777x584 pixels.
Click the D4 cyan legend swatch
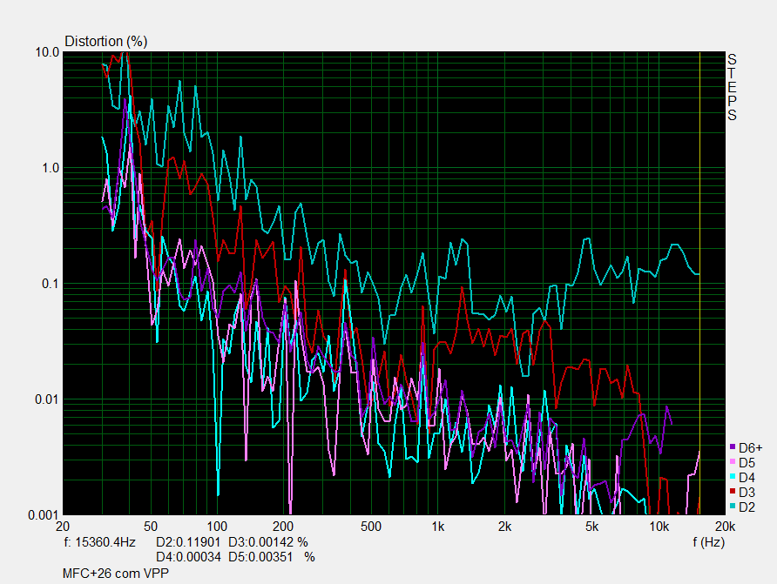[x=733, y=477]
